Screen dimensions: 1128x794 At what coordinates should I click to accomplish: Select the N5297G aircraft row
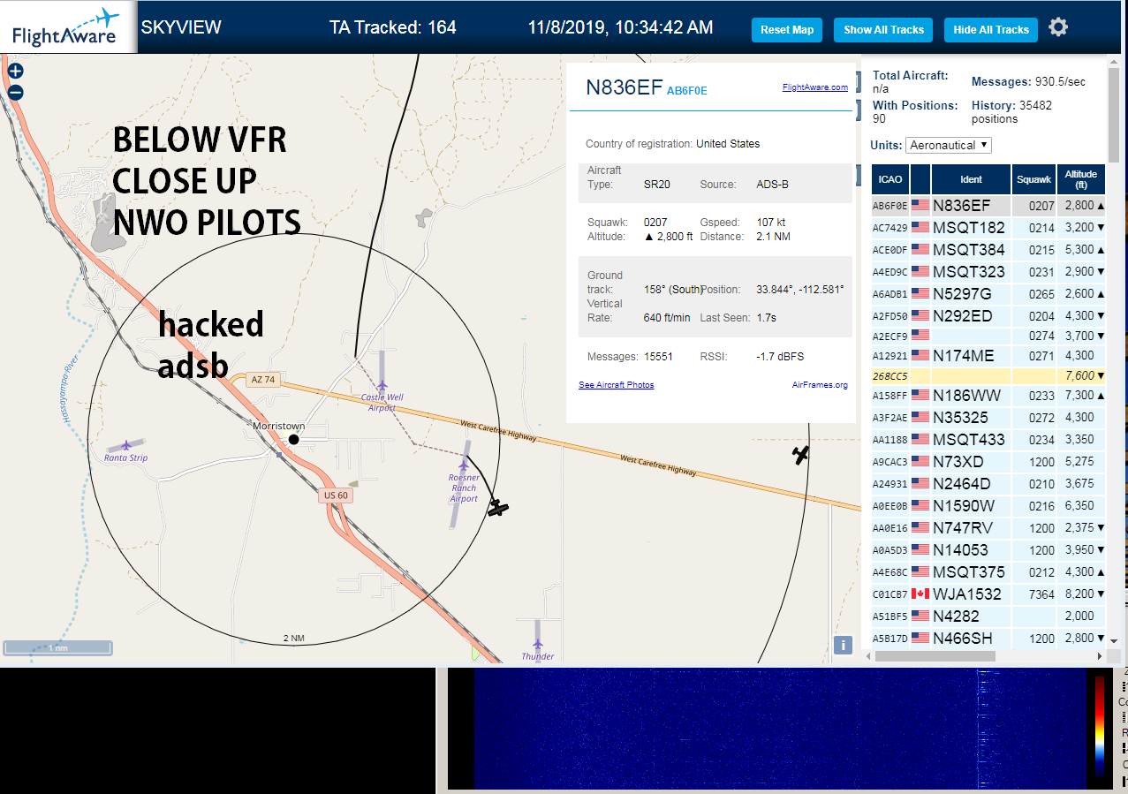tap(988, 293)
